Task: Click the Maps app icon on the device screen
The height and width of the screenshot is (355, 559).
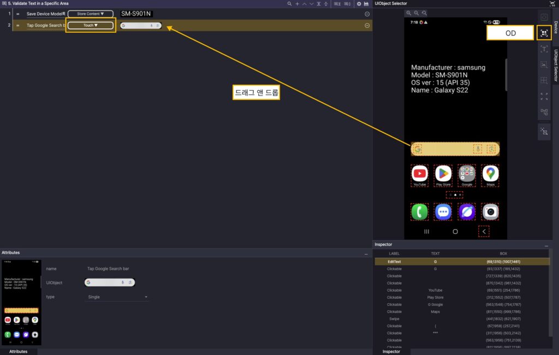Action: (x=490, y=174)
